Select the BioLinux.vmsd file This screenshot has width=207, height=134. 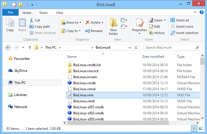click(84, 89)
